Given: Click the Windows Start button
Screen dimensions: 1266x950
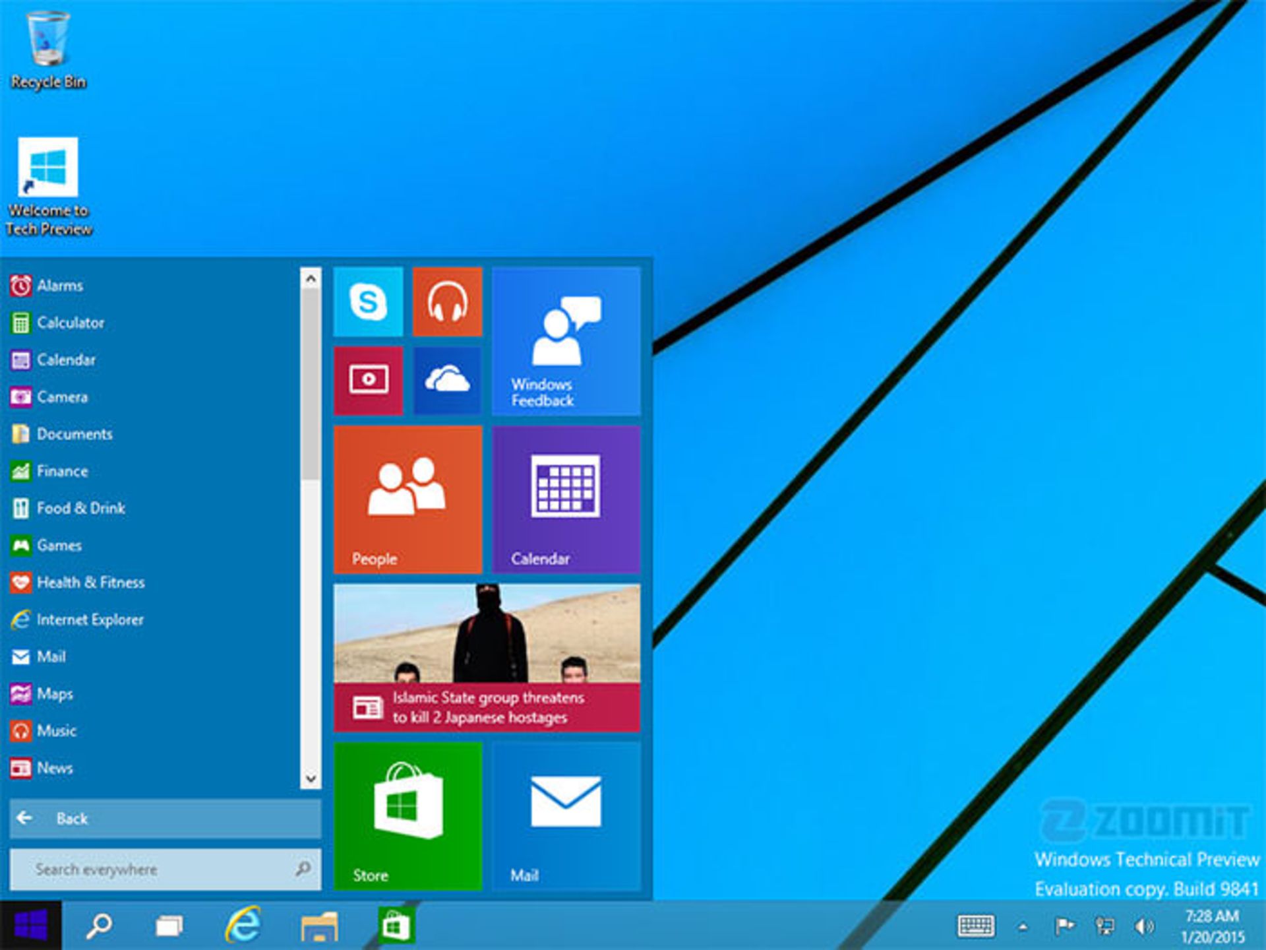Looking at the screenshot, I should click(x=31, y=925).
